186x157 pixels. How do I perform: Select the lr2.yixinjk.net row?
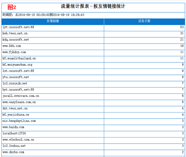point(93,83)
